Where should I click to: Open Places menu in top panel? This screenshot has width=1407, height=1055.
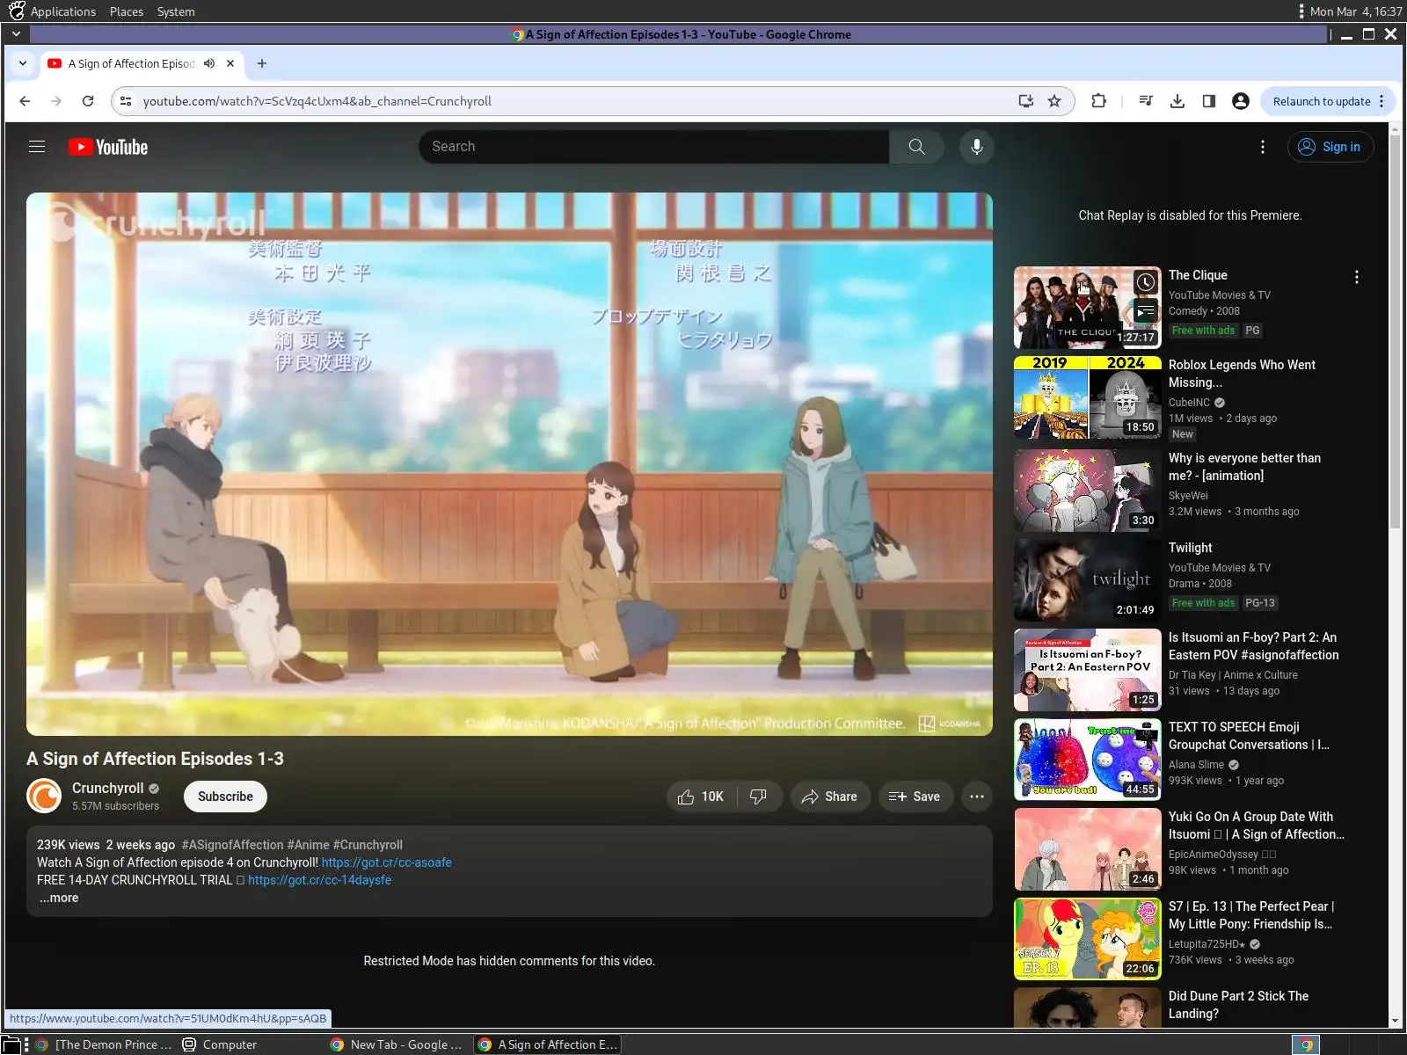pyautogui.click(x=127, y=11)
